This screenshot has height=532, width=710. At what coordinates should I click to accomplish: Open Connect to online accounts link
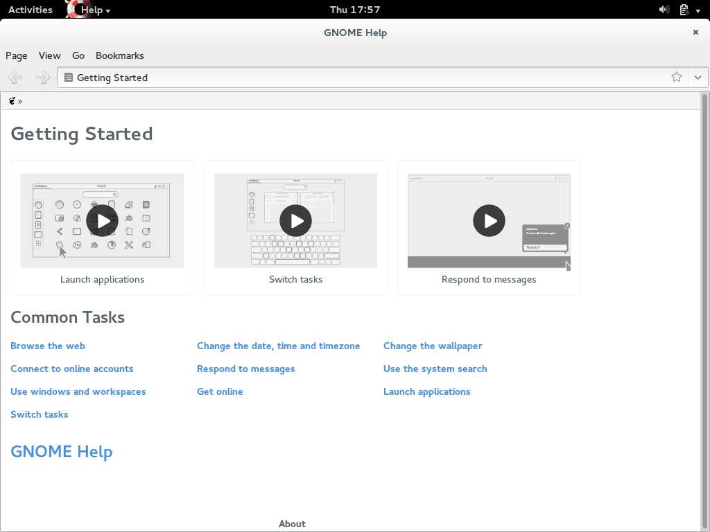coord(71,369)
